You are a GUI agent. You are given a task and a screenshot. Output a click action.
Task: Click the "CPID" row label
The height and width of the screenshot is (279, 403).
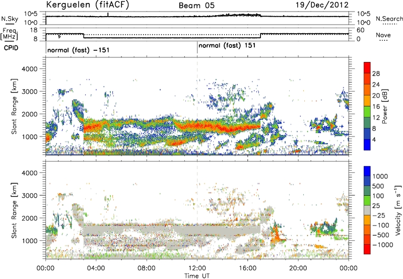[11, 48]
